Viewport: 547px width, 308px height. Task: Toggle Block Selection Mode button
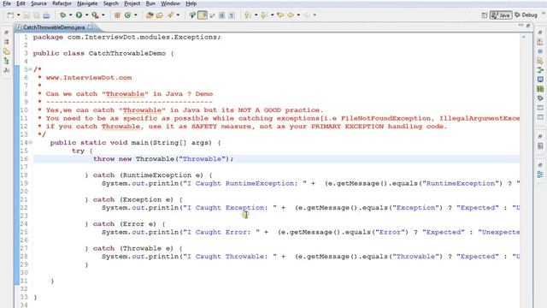221,15
